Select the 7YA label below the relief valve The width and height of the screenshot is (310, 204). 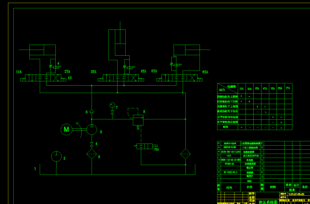tap(157, 150)
